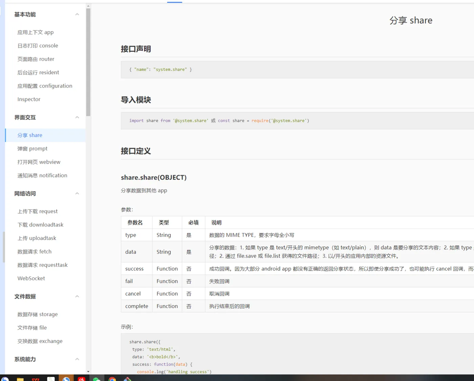Click the 基本功能 section header
This screenshot has height=381, width=474.
(x=25, y=14)
